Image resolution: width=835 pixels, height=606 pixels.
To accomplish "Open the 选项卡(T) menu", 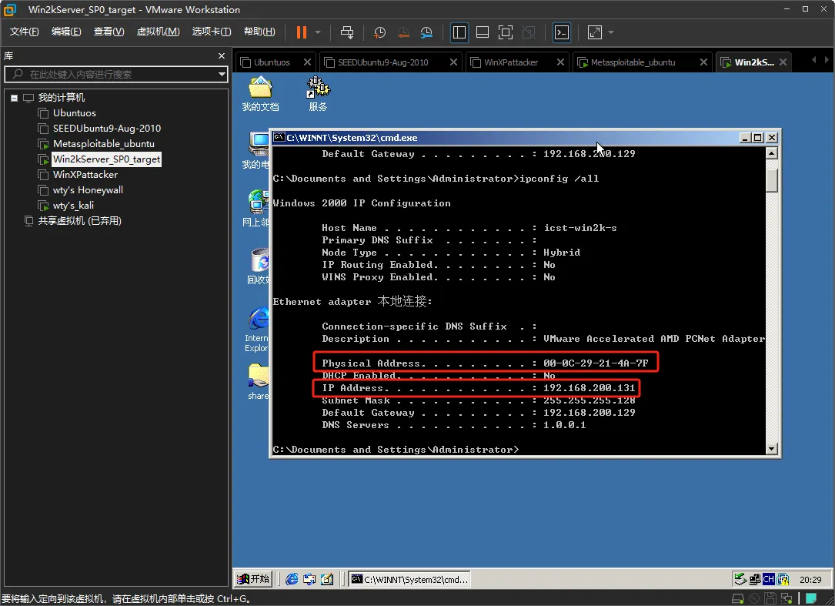I will pos(212,32).
